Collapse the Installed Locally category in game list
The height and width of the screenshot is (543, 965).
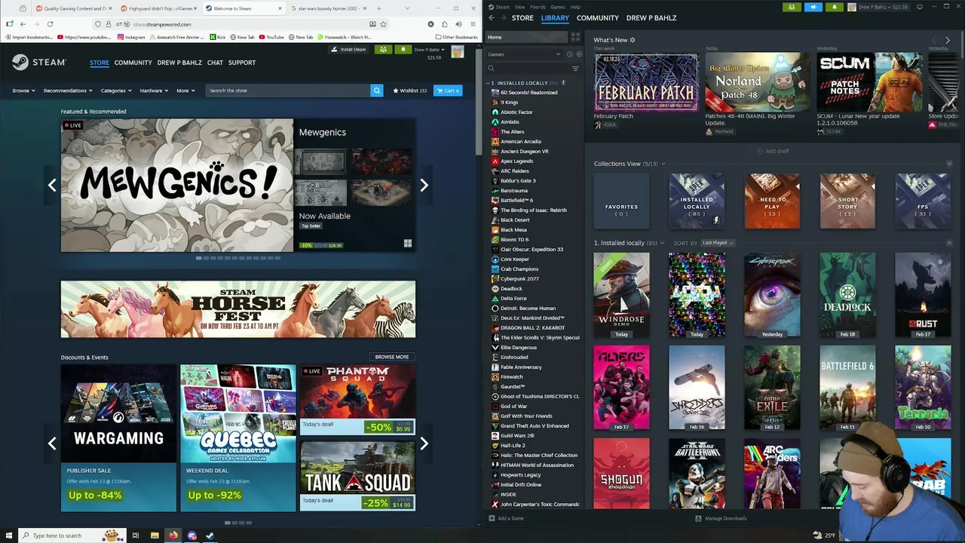488,83
